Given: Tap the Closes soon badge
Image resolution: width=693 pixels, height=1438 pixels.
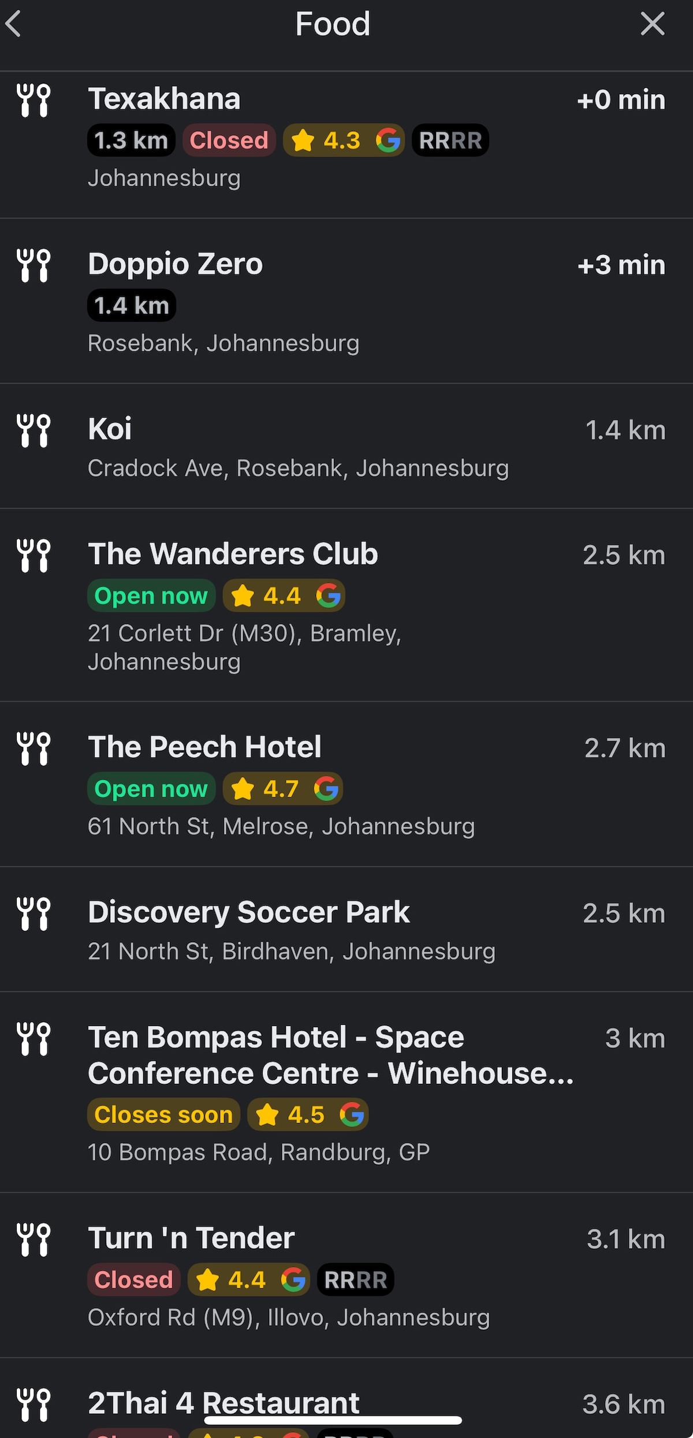Looking at the screenshot, I should [163, 1114].
